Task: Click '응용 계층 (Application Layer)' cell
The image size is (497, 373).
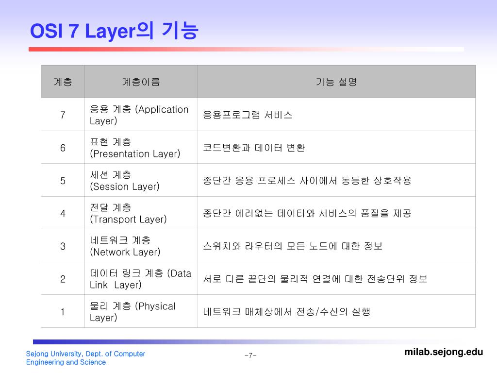Action: tap(141, 115)
